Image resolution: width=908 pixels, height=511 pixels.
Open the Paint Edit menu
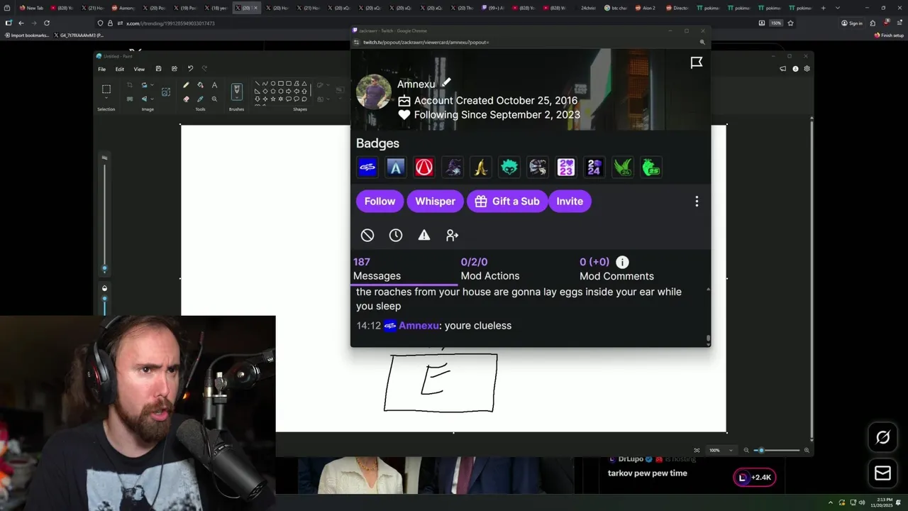pos(120,69)
